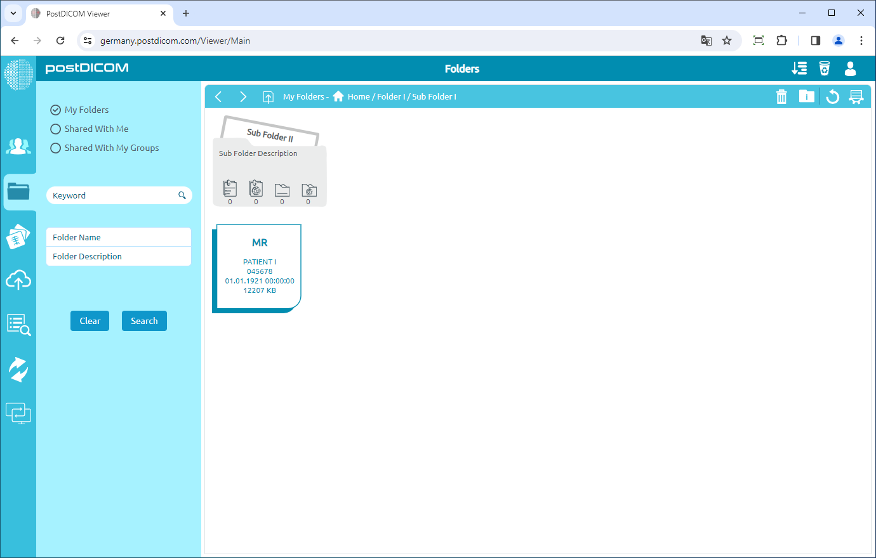Viewport: 876px width, 558px height.
Task: Select the My Folders radio button
Action: [x=55, y=109]
